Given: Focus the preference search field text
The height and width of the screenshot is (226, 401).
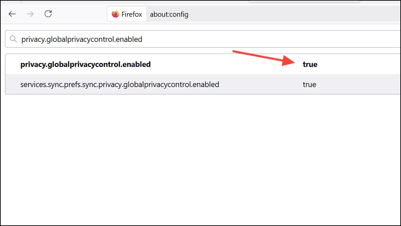Looking at the screenshot, I should (x=82, y=39).
